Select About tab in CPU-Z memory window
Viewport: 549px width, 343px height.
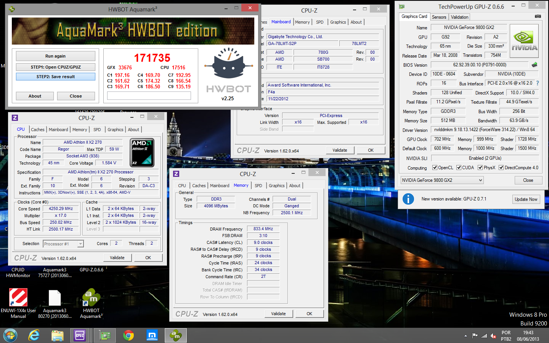tap(295, 186)
